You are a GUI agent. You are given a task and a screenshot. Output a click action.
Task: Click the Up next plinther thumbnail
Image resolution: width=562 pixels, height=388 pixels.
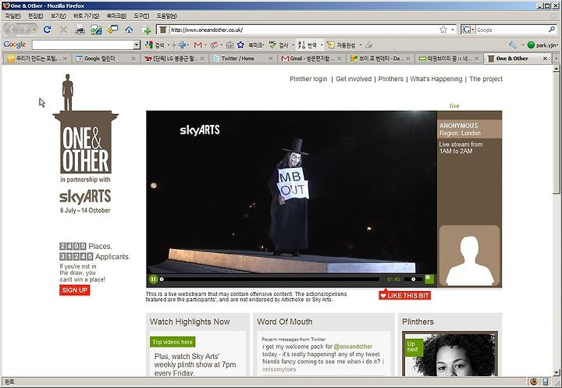pyautogui.click(x=450, y=354)
